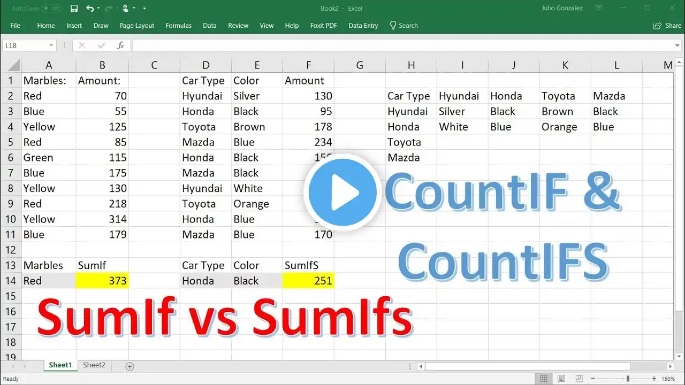Open the Ribbon Display Options icon
The width and height of the screenshot is (685, 385).
pyautogui.click(x=599, y=8)
